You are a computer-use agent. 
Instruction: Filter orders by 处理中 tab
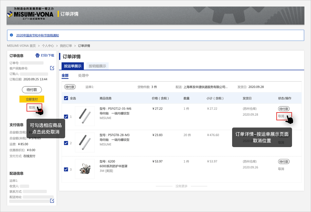(83, 76)
